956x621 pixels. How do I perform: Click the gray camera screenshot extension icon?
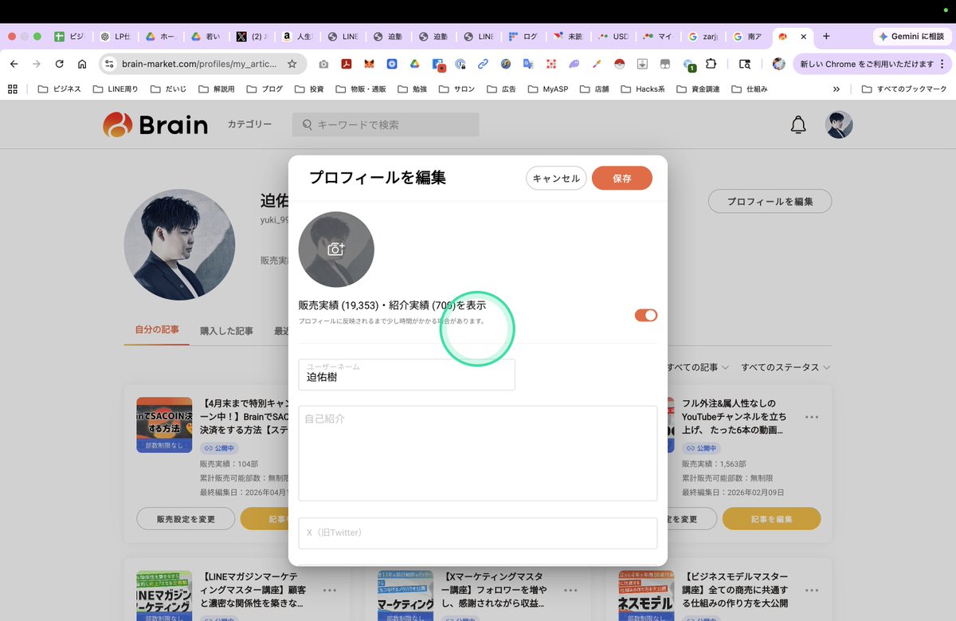(323, 64)
